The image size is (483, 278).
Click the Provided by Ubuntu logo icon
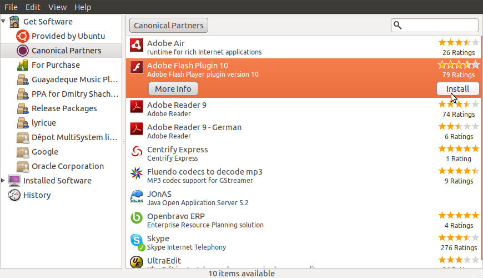pyautogui.click(x=23, y=36)
